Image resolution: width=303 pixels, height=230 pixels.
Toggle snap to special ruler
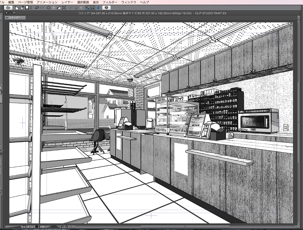93,8
